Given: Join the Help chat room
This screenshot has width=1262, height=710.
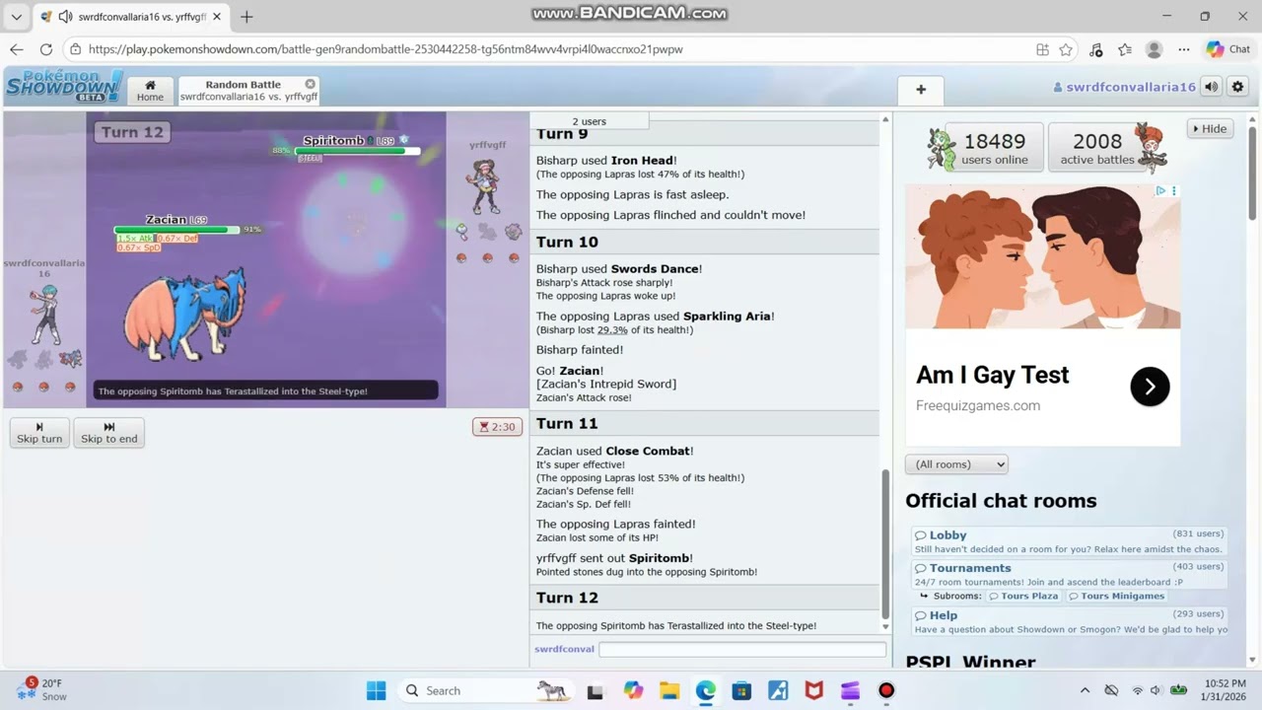Looking at the screenshot, I should [x=1069, y=621].
